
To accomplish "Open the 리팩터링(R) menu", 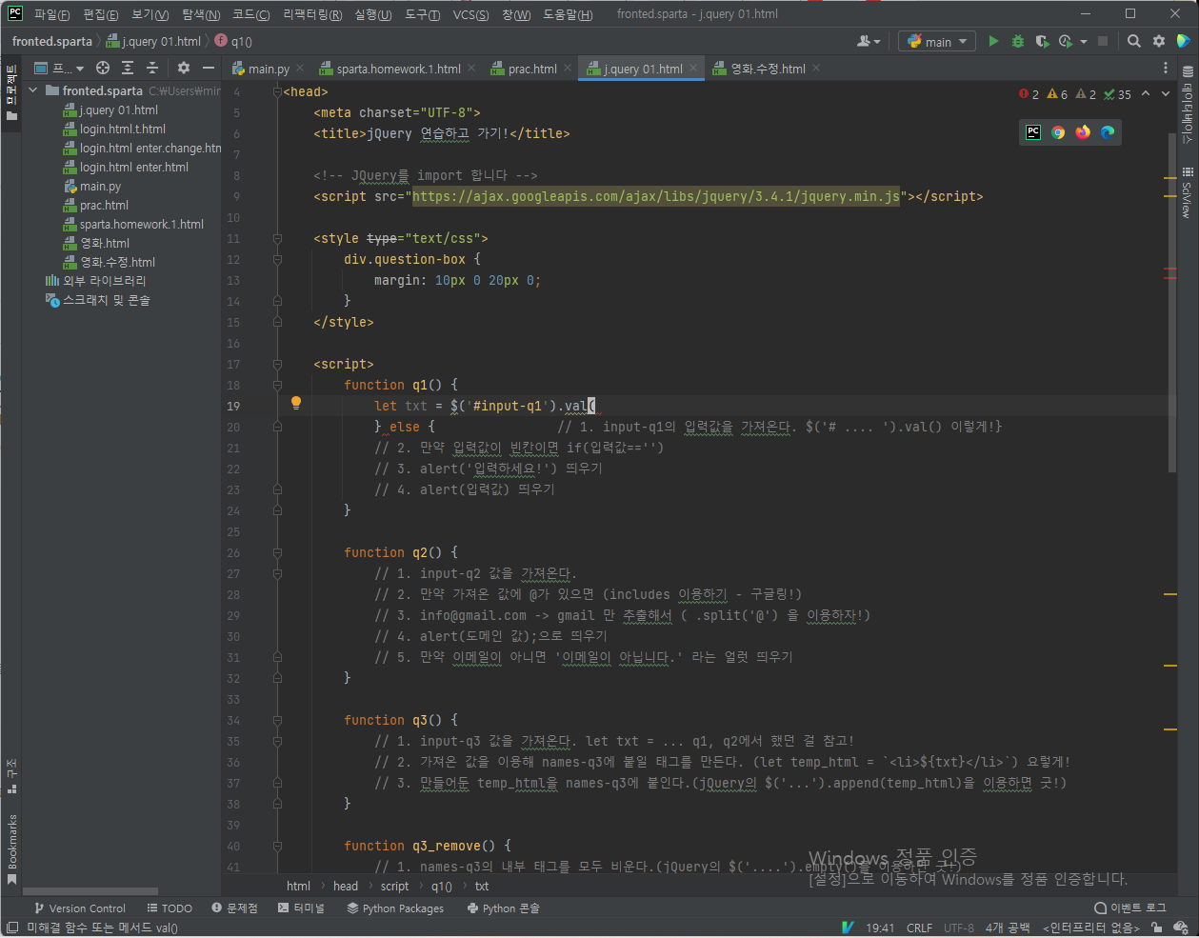I will coord(312,14).
